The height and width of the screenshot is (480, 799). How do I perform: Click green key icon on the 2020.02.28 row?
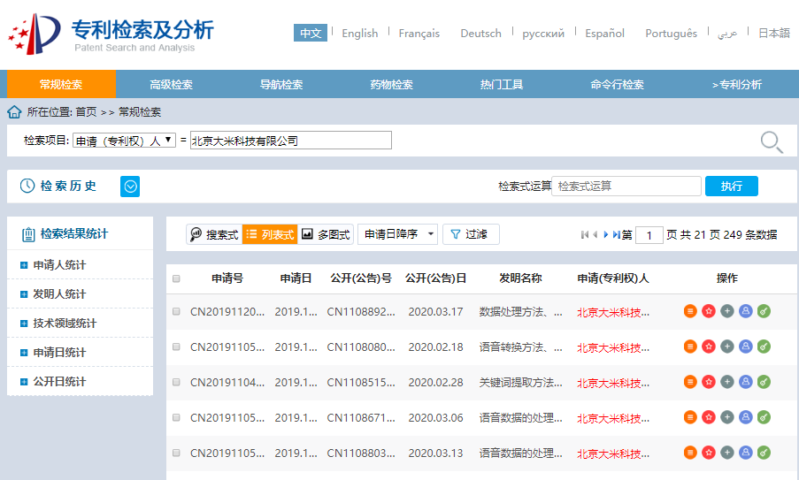click(764, 382)
